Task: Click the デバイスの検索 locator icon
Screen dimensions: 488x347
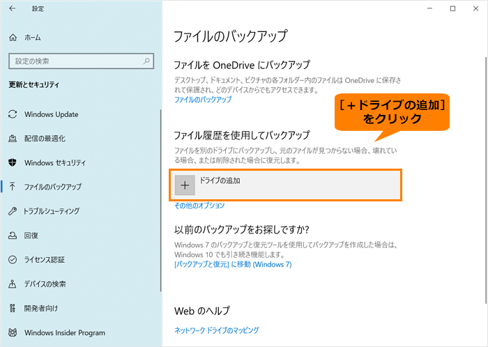Action: tap(13, 284)
